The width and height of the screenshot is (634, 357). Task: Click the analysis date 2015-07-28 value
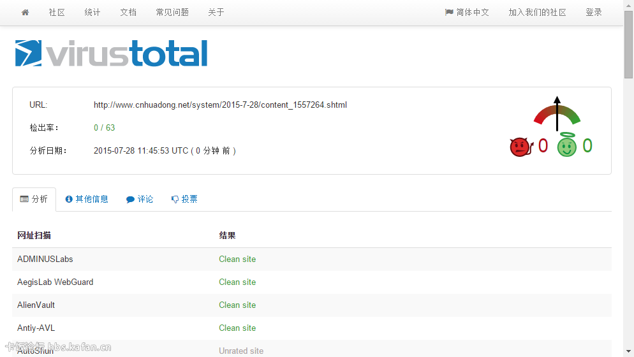coord(165,151)
